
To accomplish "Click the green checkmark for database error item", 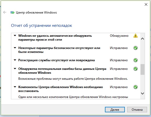I will click(136, 69).
